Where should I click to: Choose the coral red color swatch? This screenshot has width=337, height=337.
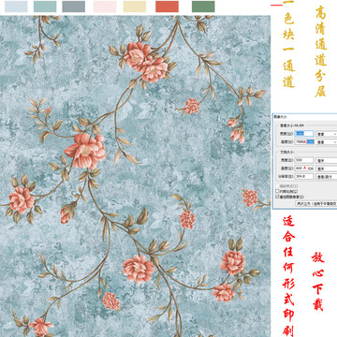pyautogui.click(x=168, y=7)
